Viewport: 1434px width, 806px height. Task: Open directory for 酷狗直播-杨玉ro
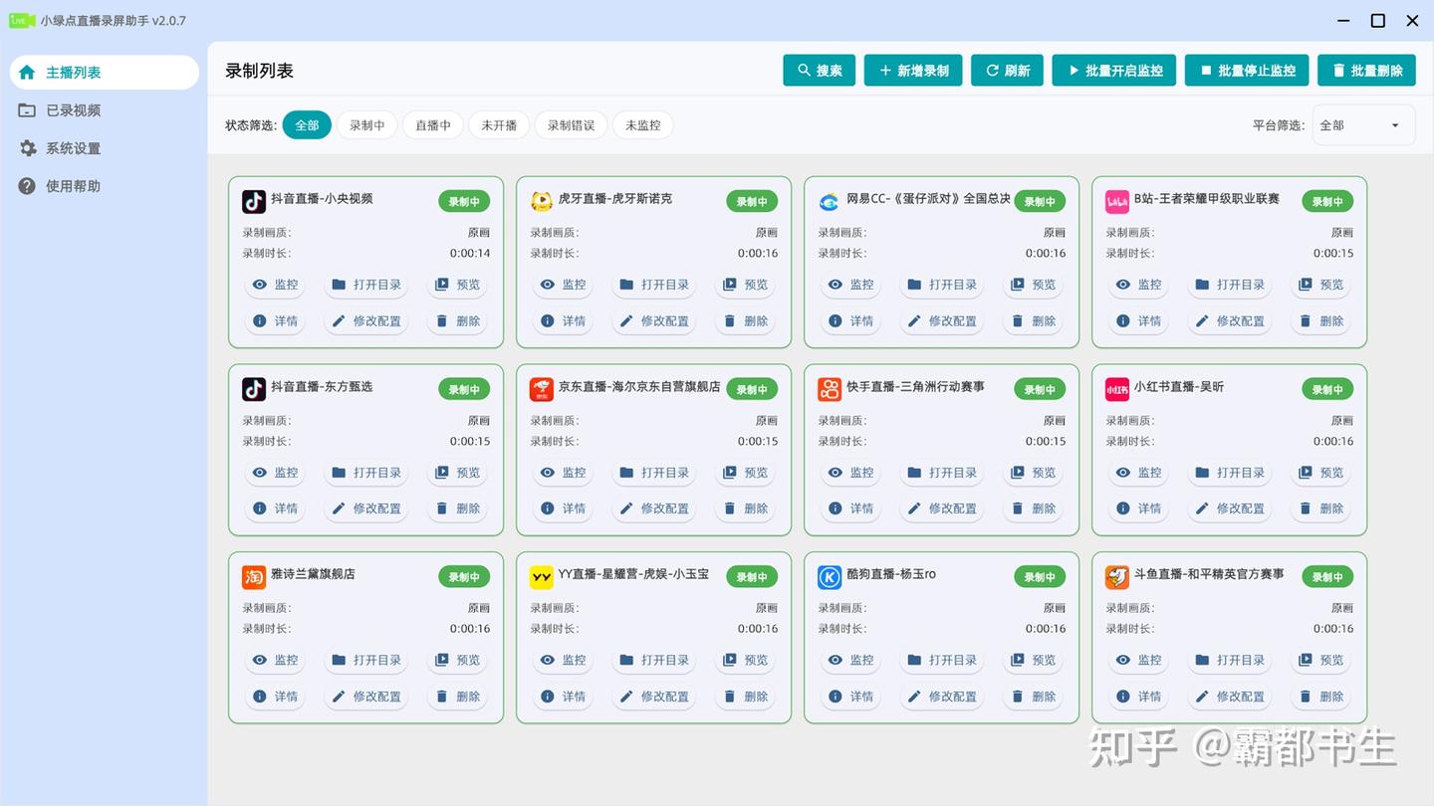pyautogui.click(x=943, y=660)
